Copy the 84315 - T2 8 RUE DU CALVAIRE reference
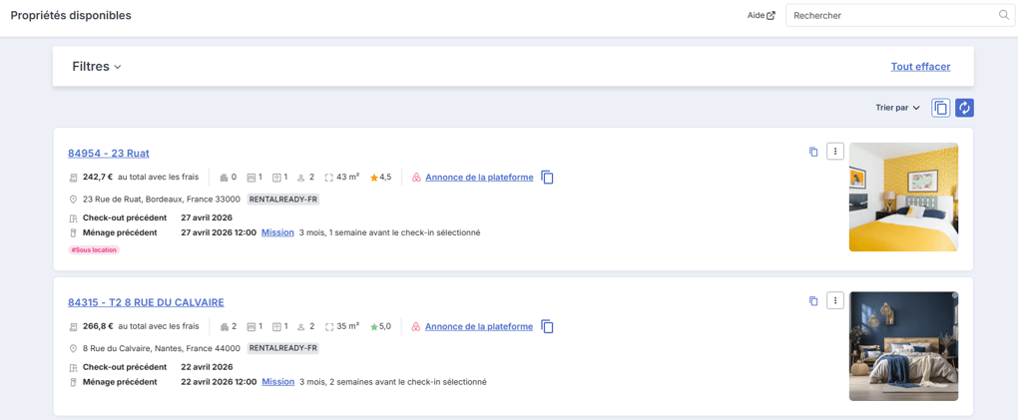The width and height of the screenshot is (1018, 420). (x=813, y=301)
